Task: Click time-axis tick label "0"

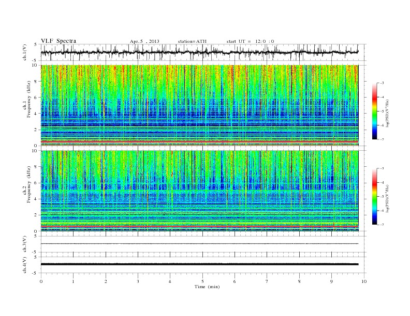Action: (41, 281)
